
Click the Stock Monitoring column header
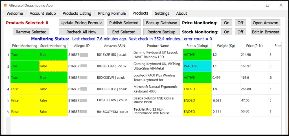tap(53, 46)
